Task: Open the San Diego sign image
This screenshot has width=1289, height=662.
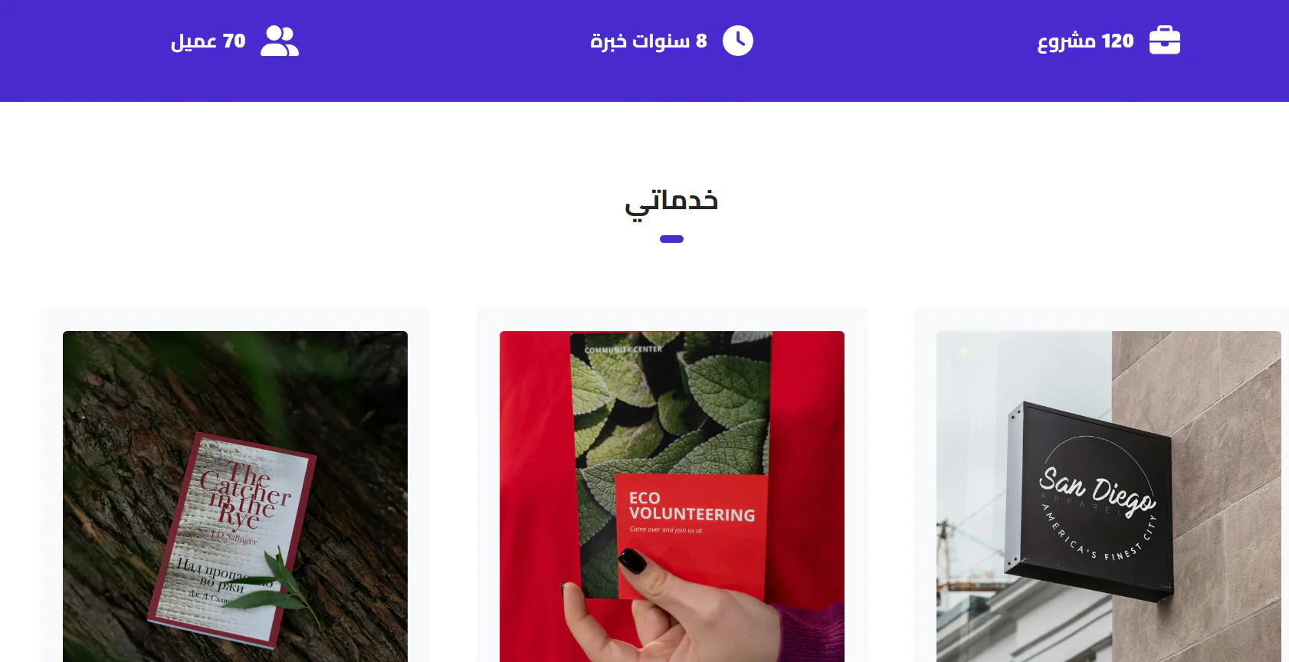Action: [1109, 496]
